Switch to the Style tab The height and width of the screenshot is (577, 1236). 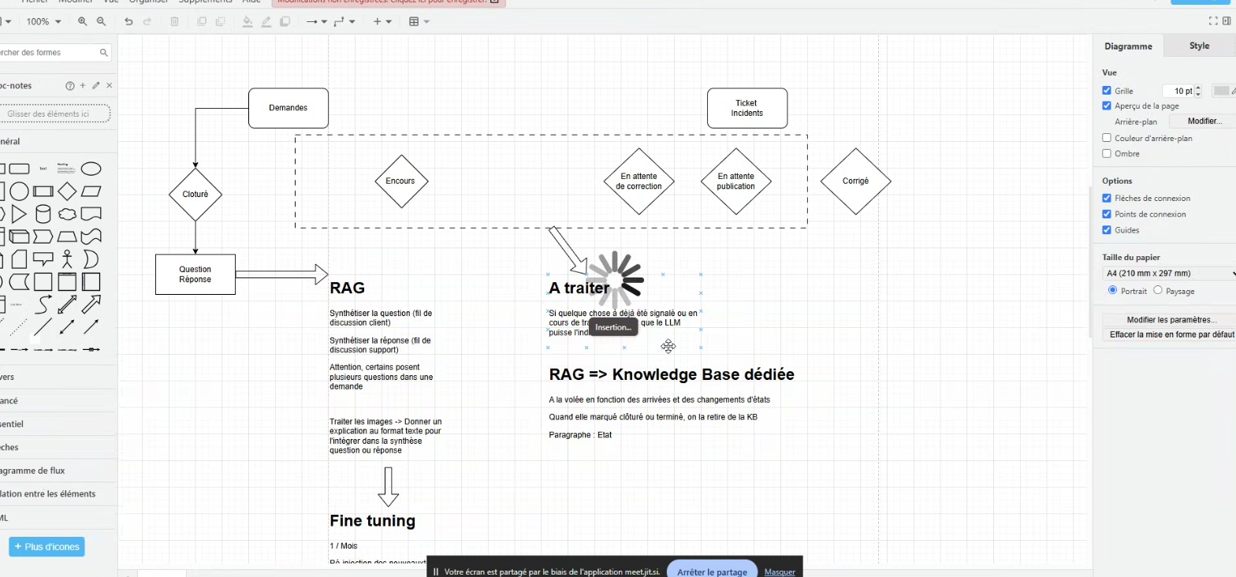pyautogui.click(x=1199, y=46)
